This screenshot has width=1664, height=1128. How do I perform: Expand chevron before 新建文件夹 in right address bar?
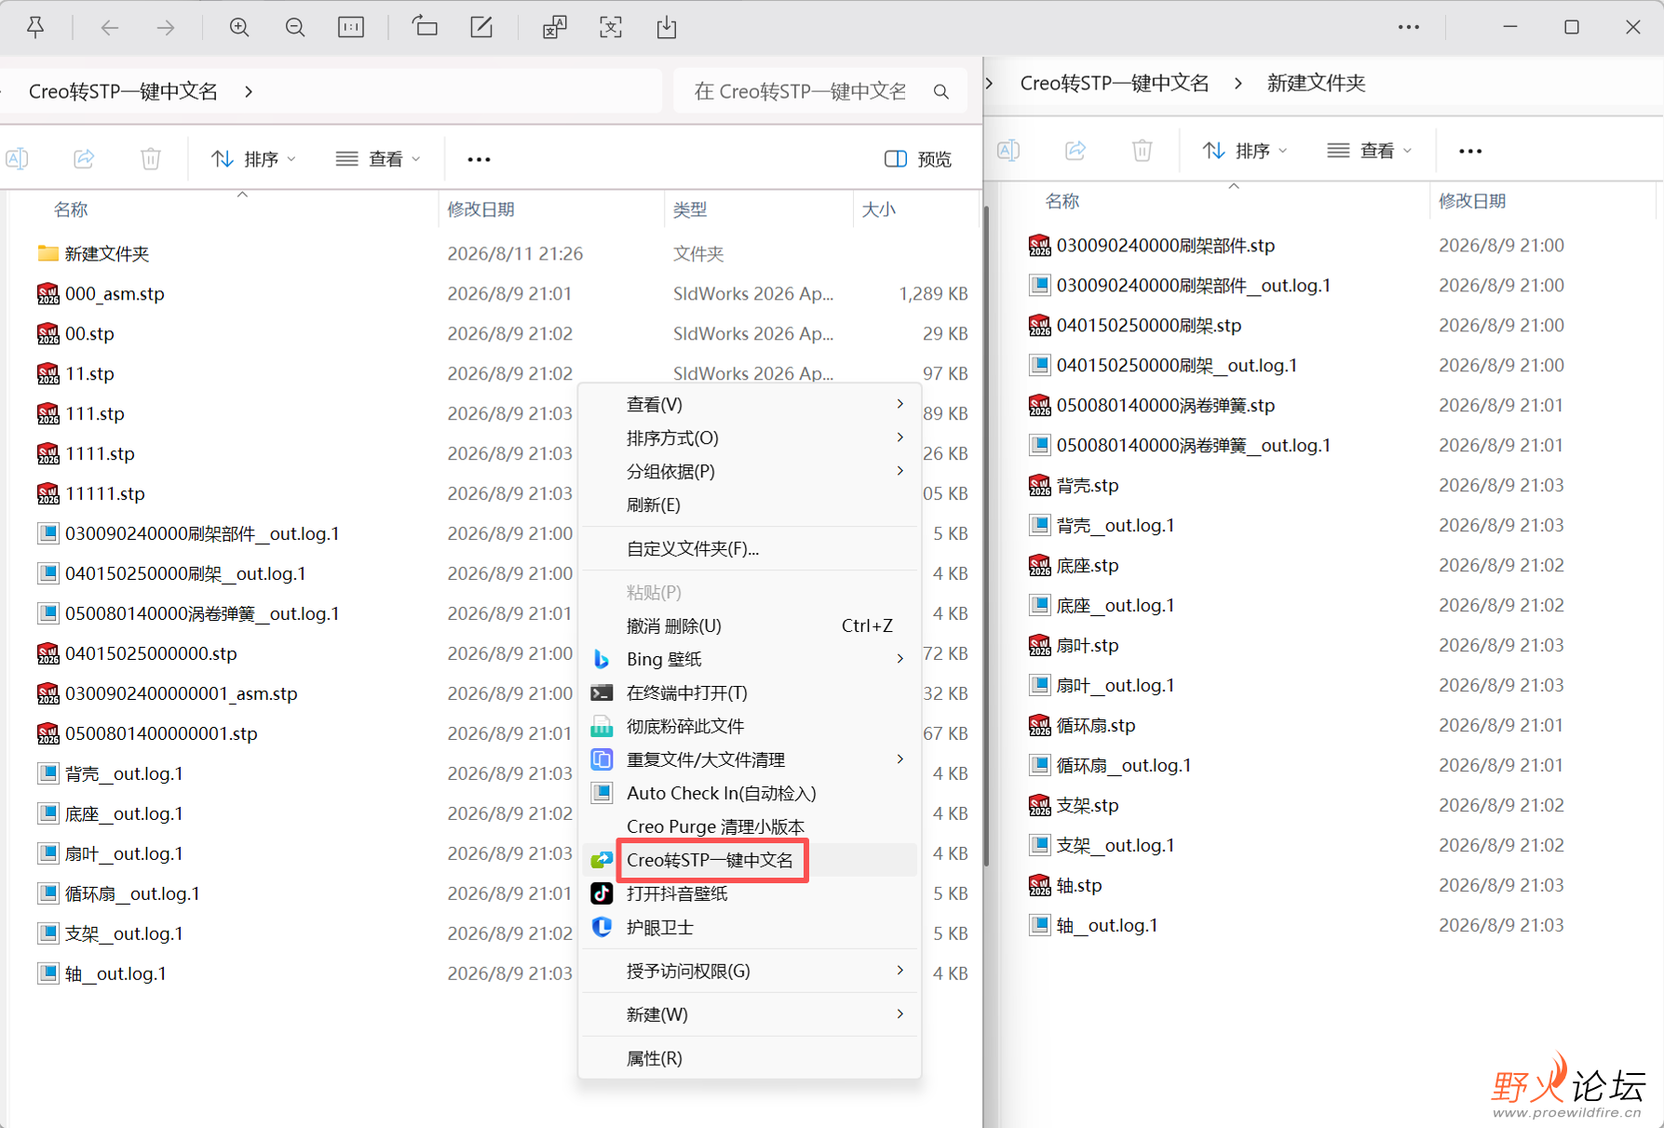click(1238, 84)
